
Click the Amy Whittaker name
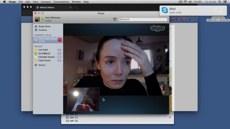[53, 18]
